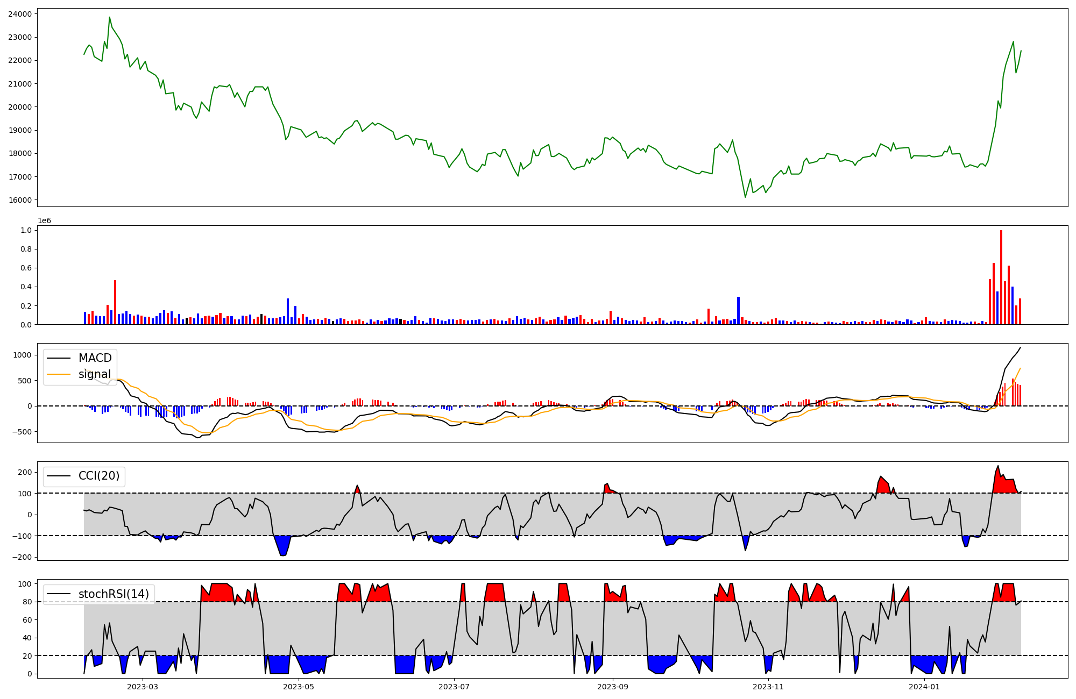This screenshot has height=699, width=1076.
Task: Select the 2023-11 date tick label
Action: (768, 687)
